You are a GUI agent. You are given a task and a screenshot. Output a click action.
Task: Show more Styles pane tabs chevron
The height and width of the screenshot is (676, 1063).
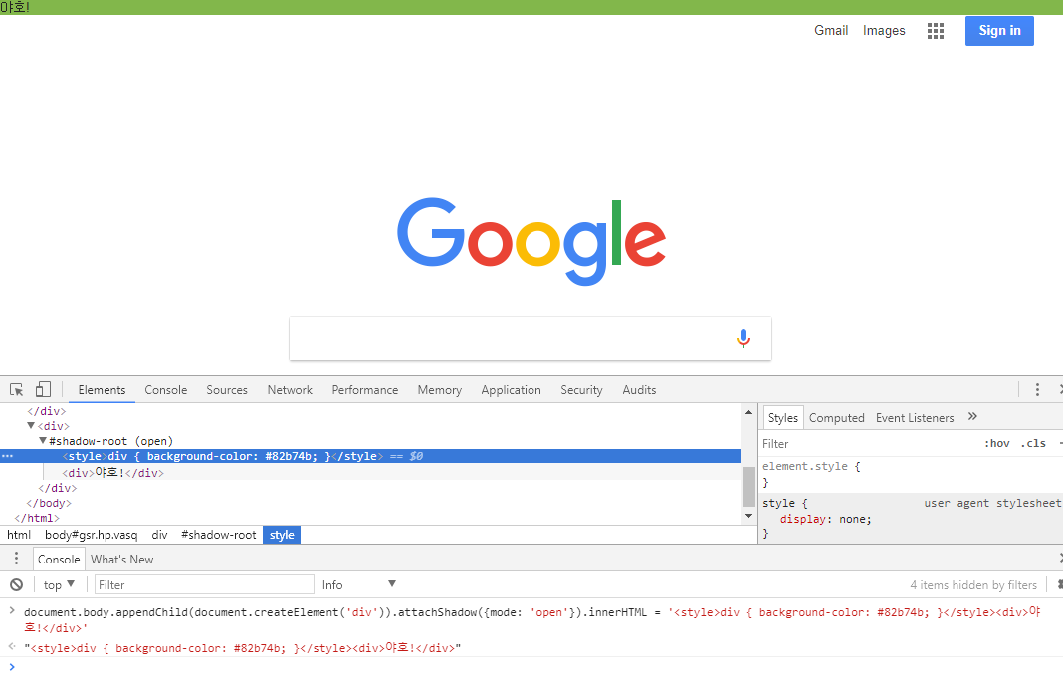coord(972,417)
